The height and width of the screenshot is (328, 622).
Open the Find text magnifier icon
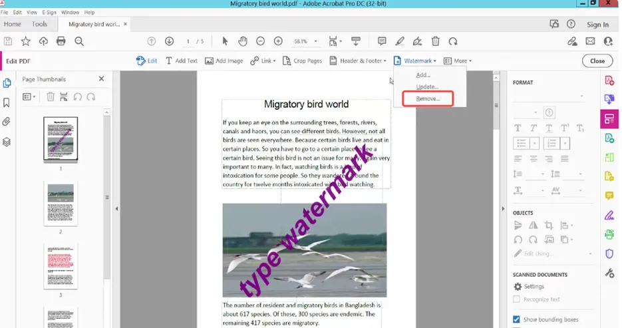(79, 41)
